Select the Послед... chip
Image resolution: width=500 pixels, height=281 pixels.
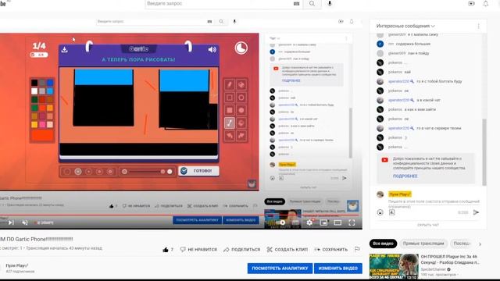(461, 244)
